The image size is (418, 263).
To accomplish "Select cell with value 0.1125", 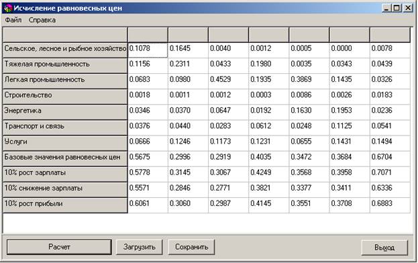I will [x=350, y=127].
